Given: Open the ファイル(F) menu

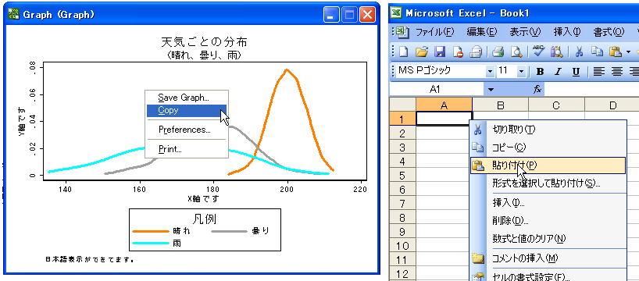Looking at the screenshot, I should point(434,32).
